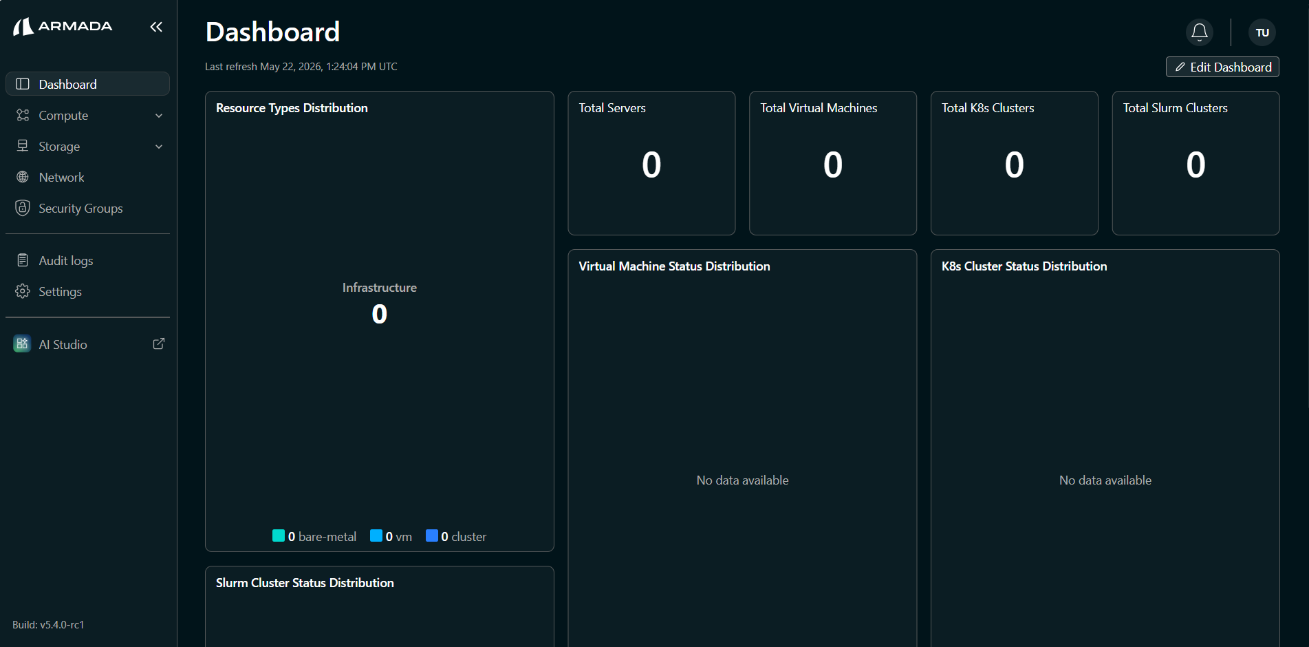
Task: Click the Resource Types Distribution title
Action: [x=292, y=108]
